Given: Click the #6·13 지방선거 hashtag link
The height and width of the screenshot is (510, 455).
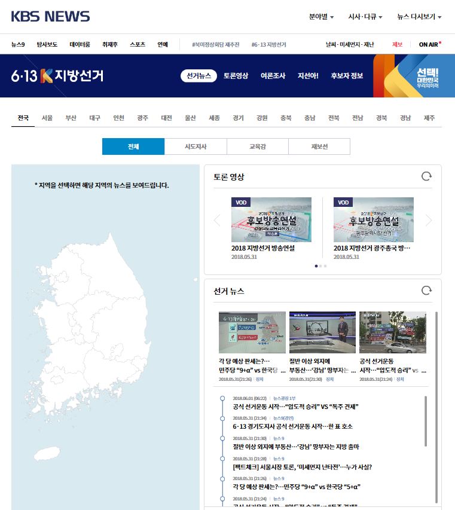Looking at the screenshot, I should click(x=268, y=45).
